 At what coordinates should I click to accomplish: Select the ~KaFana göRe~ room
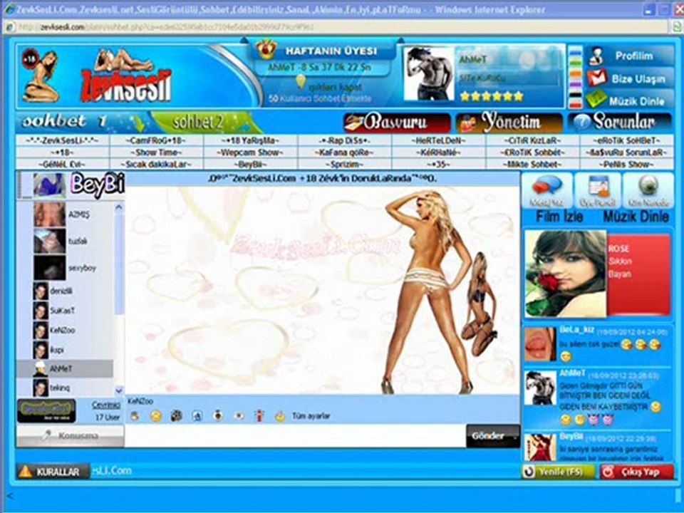(345, 152)
